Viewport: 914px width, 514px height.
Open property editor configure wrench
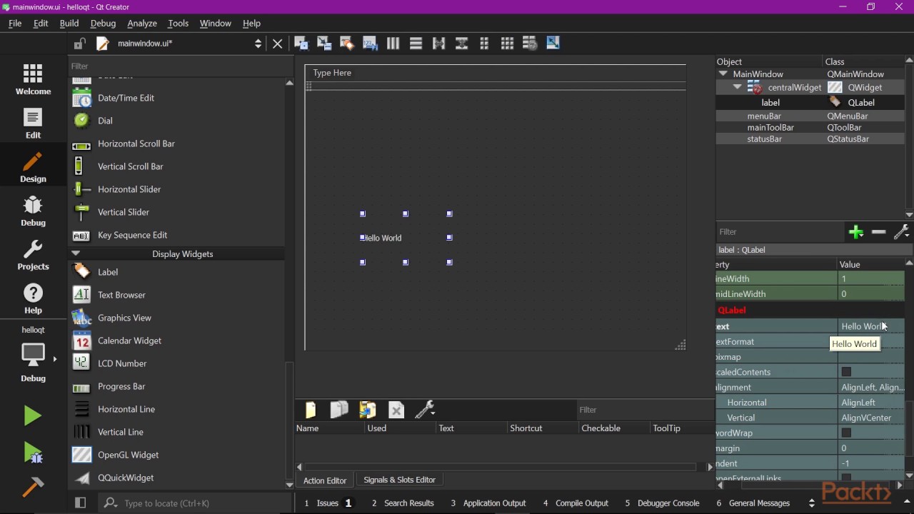click(901, 232)
